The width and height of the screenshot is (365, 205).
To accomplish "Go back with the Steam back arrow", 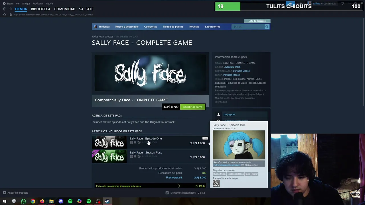I will (x=4, y=9).
